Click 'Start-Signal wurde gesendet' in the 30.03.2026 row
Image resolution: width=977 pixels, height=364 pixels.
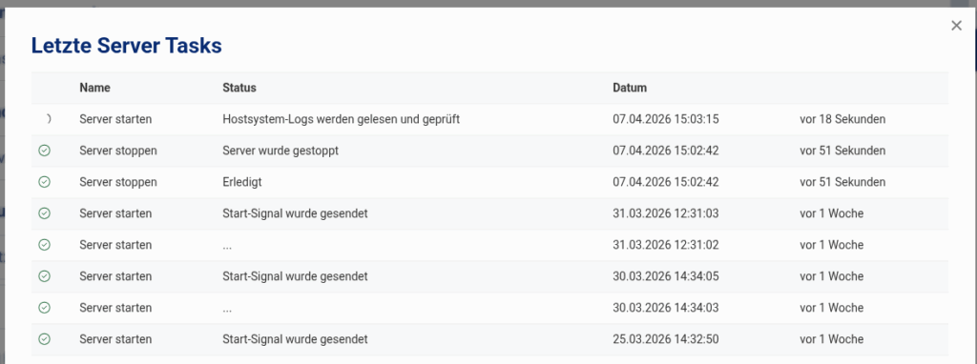click(295, 276)
